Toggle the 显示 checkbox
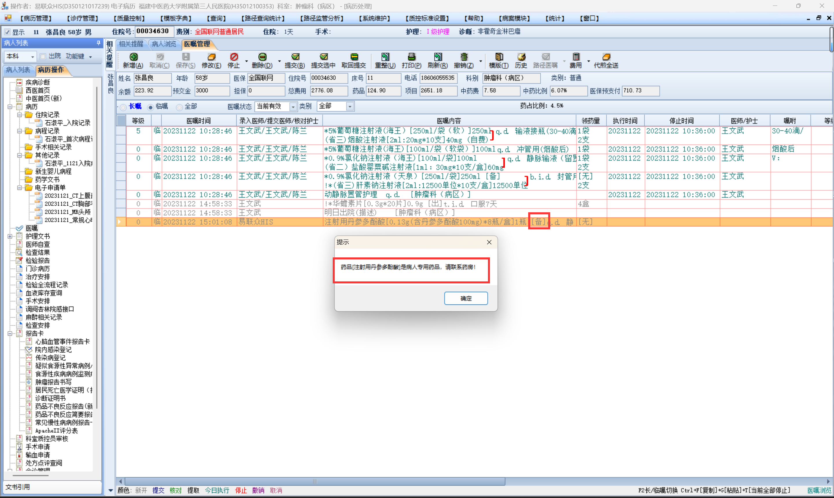The image size is (834, 498). click(x=8, y=32)
